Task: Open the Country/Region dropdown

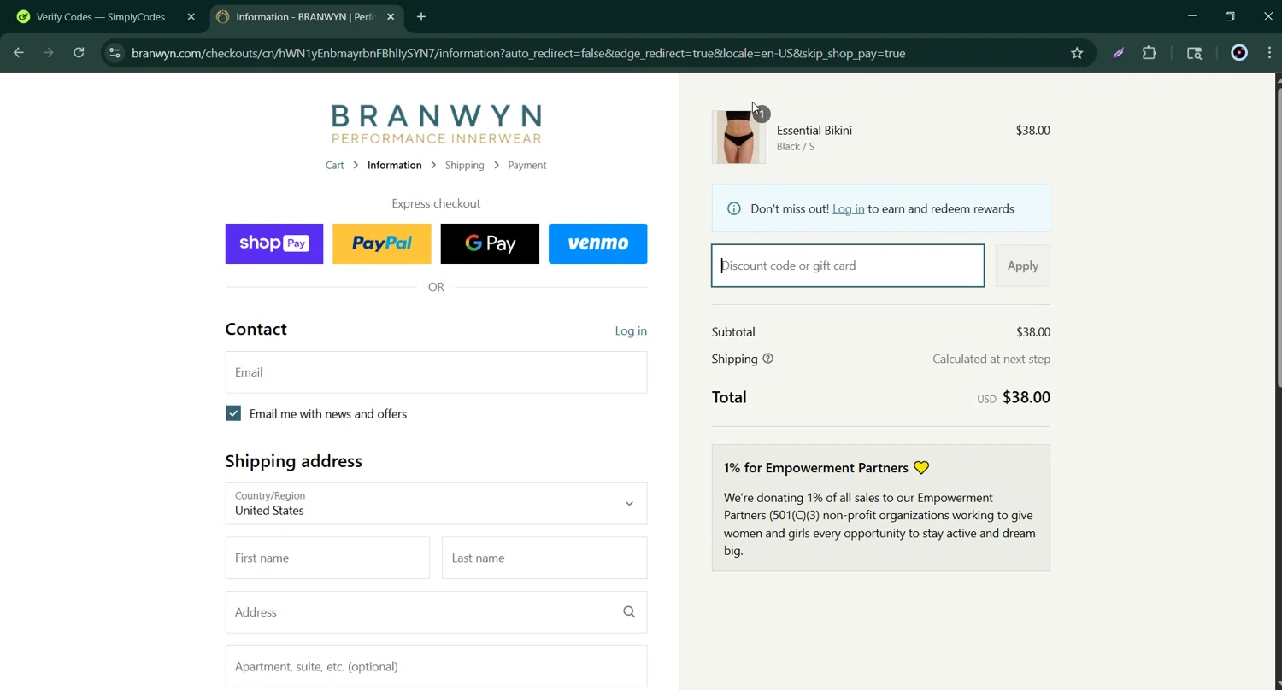Action: point(436,504)
